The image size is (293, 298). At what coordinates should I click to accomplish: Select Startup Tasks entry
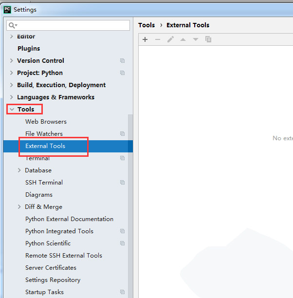click(x=44, y=292)
